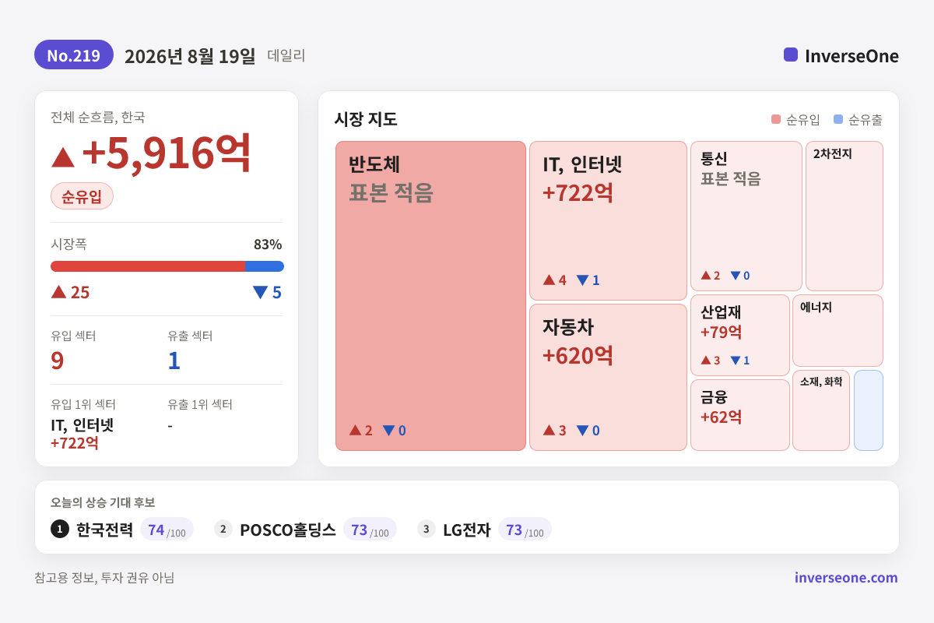This screenshot has width=934, height=623.
Task: Click the 74/100 score pill
Action: [167, 530]
